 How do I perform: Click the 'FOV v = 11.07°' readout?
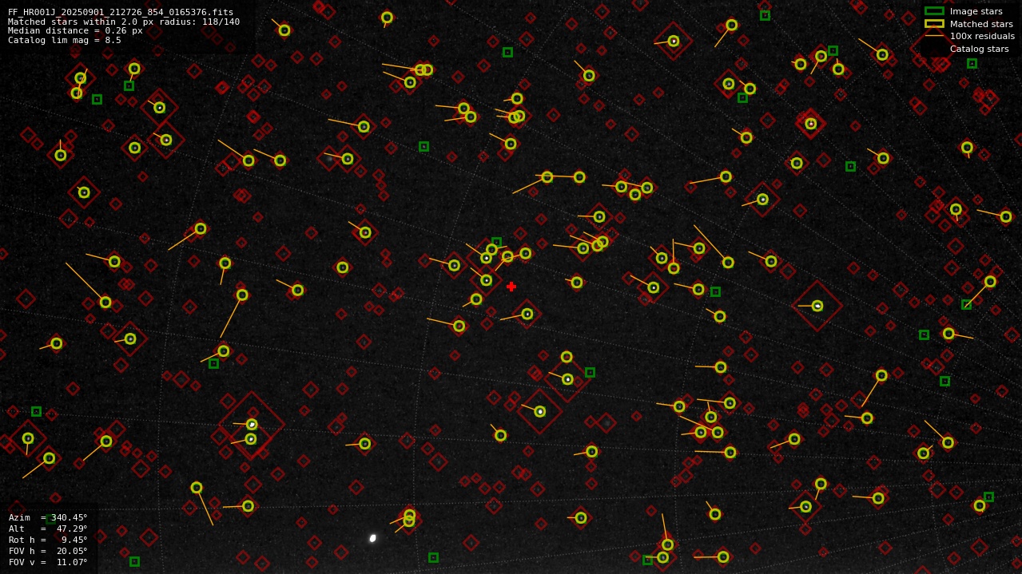(48, 562)
